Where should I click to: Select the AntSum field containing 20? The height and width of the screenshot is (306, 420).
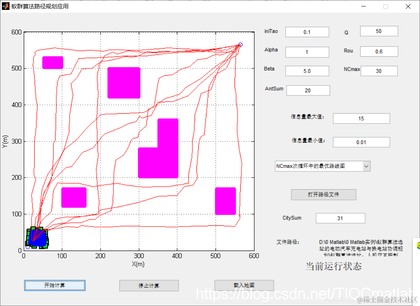[308, 90]
